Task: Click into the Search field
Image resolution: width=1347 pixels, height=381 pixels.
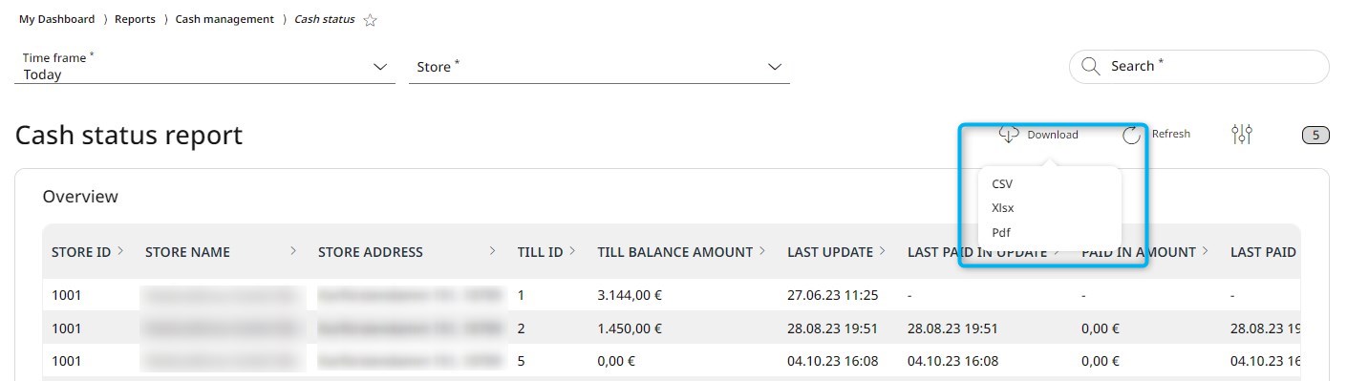Action: tap(1199, 66)
